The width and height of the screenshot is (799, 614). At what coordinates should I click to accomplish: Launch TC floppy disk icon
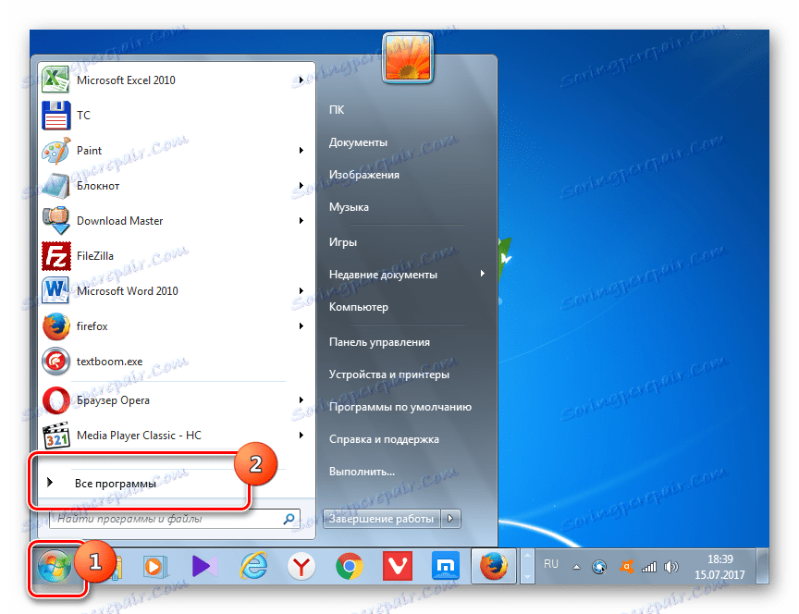tap(55, 116)
